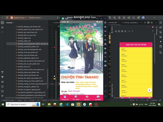Viewport: 163px width, 122px height.
Task: Tap emulator Back triangle button
Action: click(105, 86)
